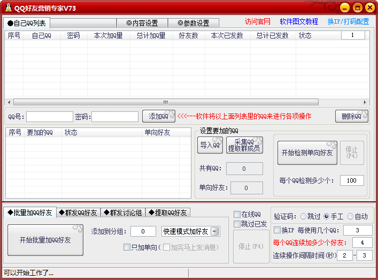The height and width of the screenshot is (280, 378).
Task: Click the 添加到分组 number field
Action: coord(143,231)
